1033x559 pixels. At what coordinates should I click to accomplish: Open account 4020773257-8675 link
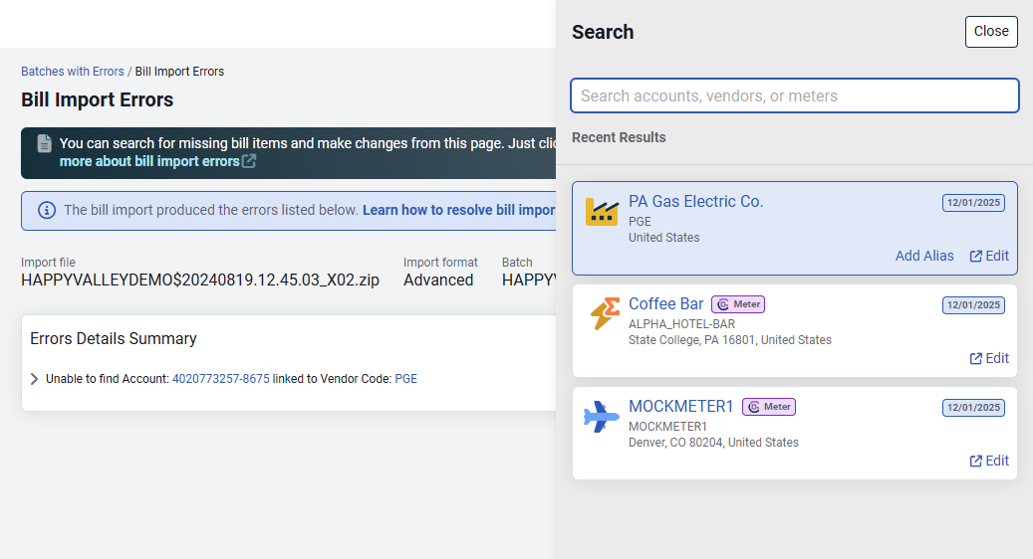tap(220, 379)
